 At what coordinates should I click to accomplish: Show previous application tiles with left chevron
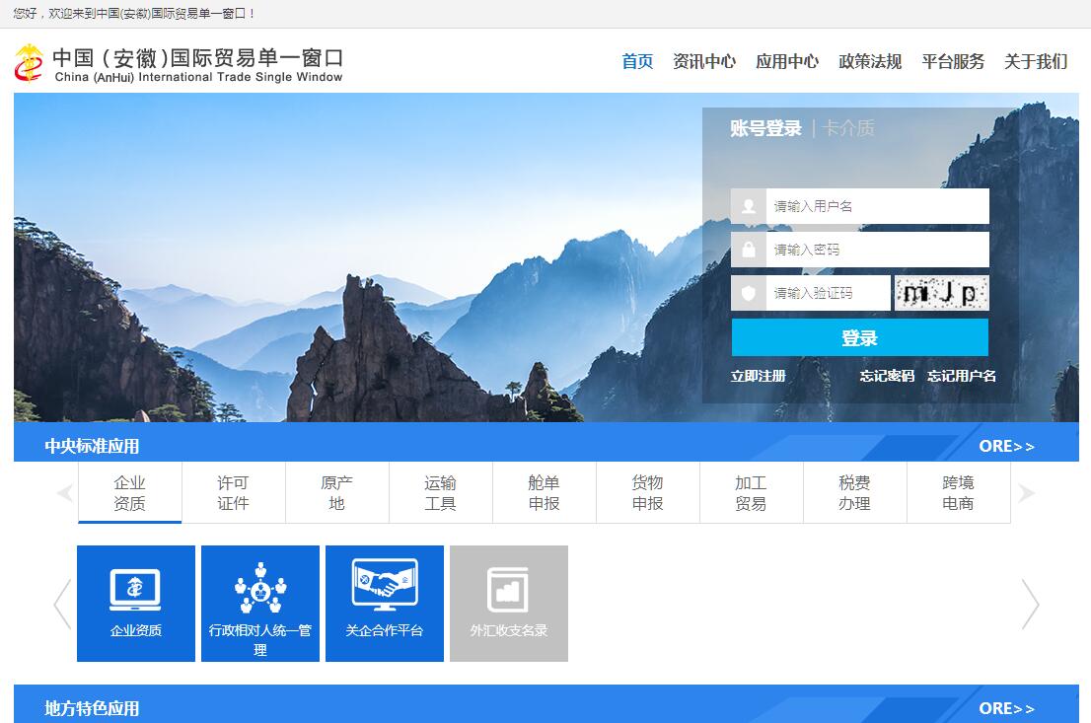(x=62, y=604)
